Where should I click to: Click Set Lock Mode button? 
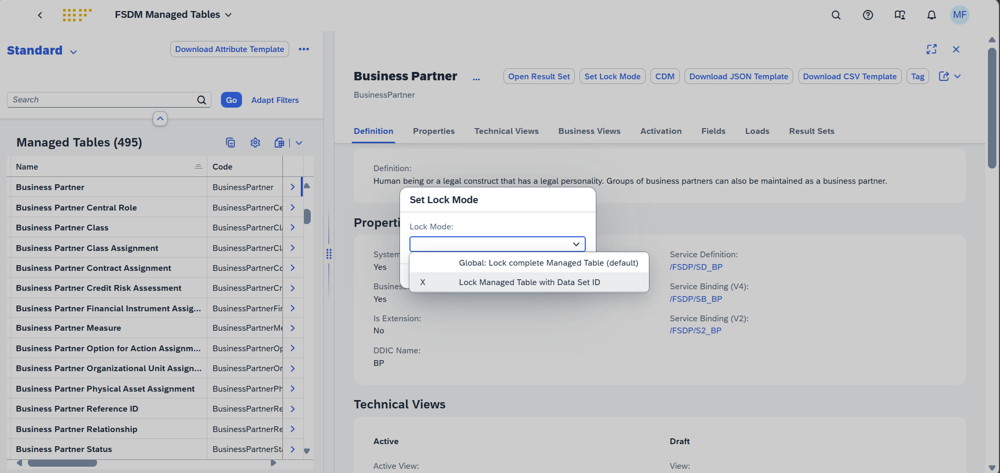click(613, 76)
